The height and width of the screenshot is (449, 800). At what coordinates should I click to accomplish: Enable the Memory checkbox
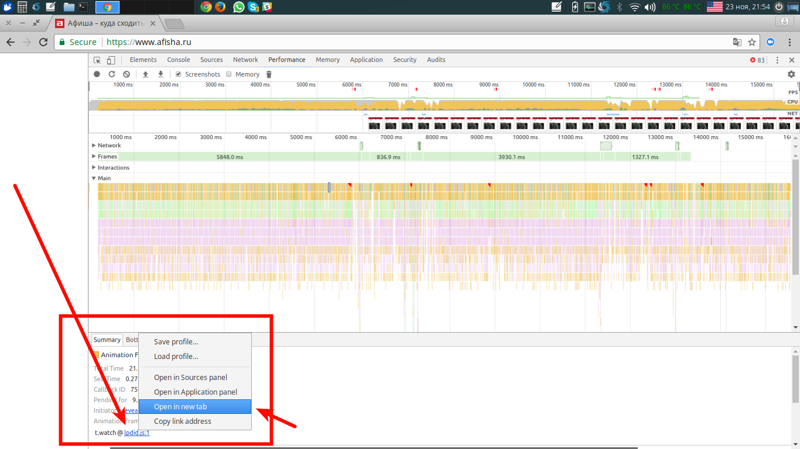pyautogui.click(x=229, y=74)
